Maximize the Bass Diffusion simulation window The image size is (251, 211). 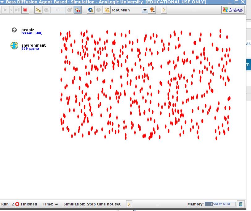(x=236, y=2)
